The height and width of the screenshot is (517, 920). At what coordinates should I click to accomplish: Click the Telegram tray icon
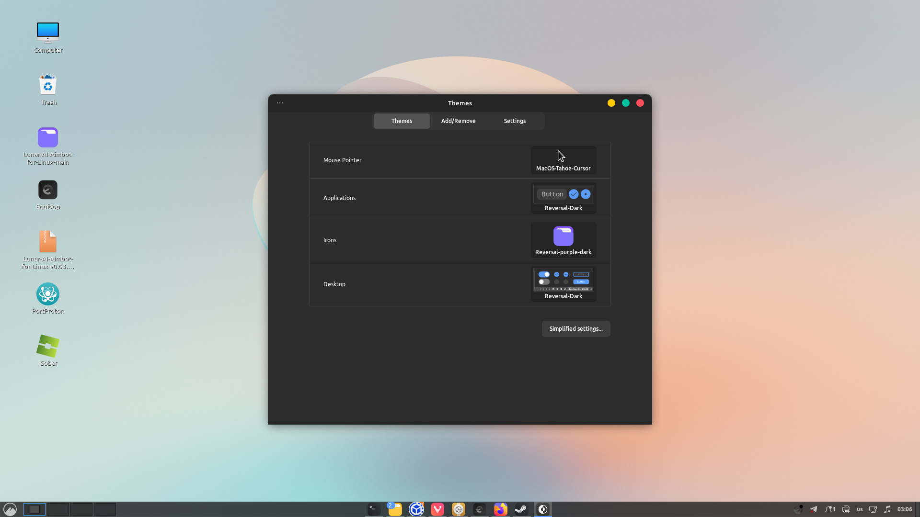point(814,509)
